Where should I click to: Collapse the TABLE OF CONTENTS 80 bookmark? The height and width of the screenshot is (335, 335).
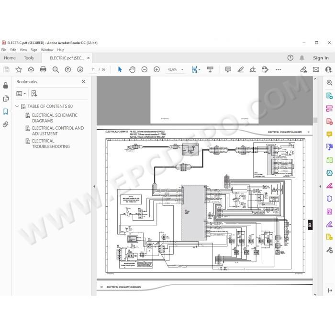[17, 106]
